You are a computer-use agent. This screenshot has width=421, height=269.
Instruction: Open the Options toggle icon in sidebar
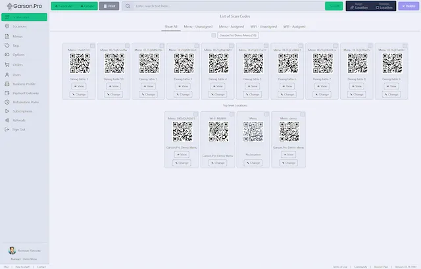coord(7,55)
